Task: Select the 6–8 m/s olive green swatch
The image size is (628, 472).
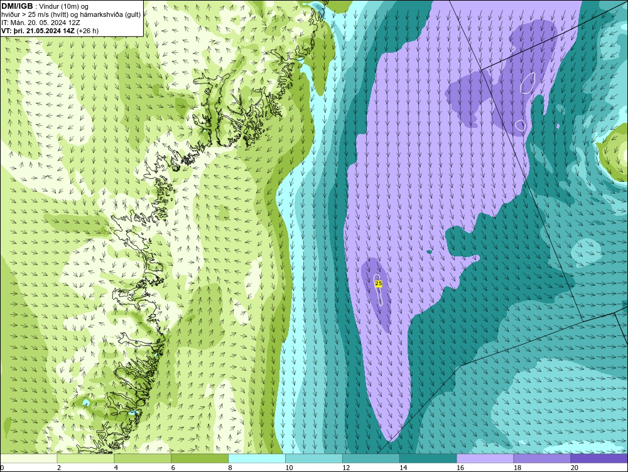Action: point(200,458)
